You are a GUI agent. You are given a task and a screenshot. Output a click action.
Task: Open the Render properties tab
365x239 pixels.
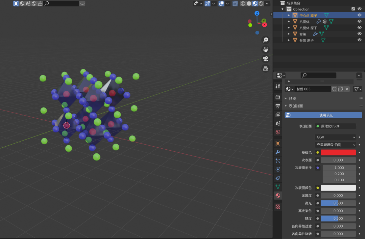click(278, 97)
